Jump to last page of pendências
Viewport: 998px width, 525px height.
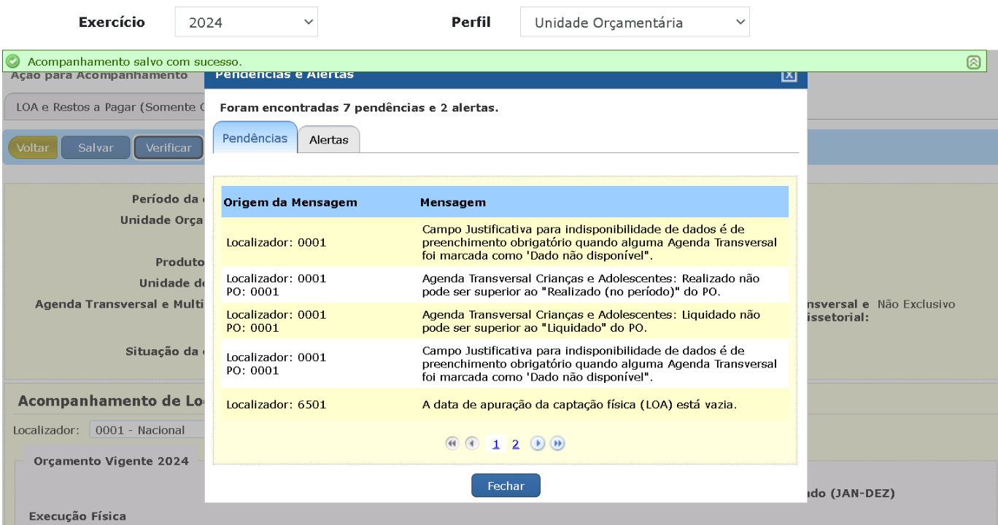point(557,443)
